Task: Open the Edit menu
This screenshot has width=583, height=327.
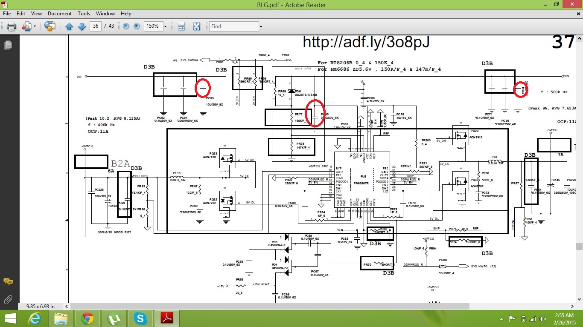Action: pos(21,14)
